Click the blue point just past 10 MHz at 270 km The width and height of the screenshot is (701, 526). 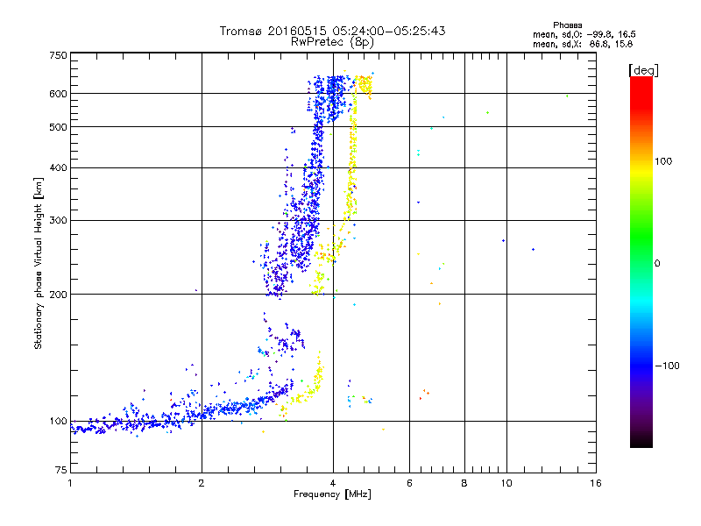(x=503, y=240)
